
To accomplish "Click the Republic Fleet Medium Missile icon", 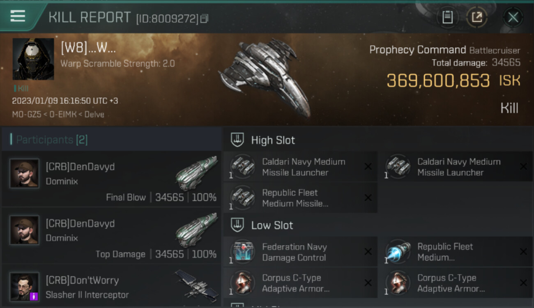I will pos(242,198).
